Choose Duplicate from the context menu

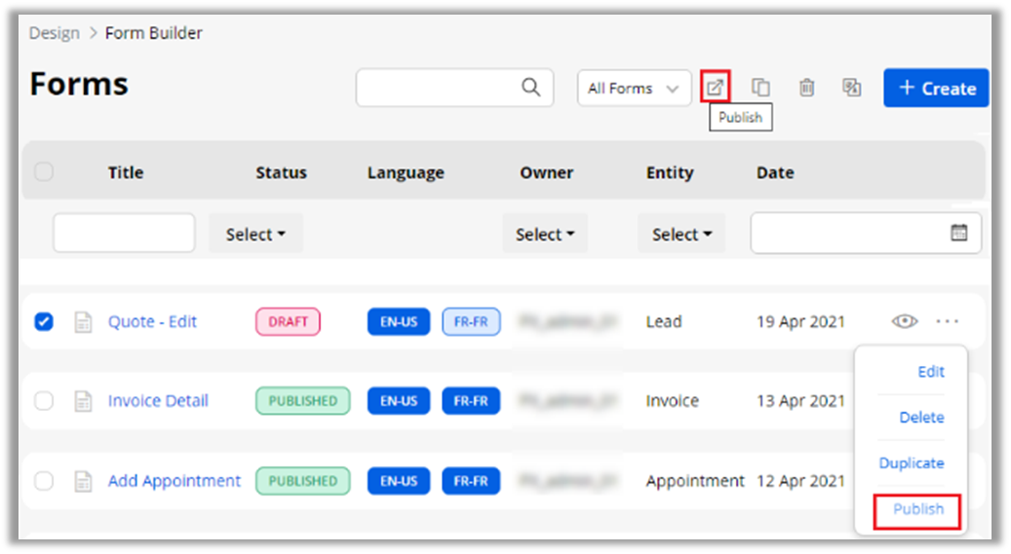[x=911, y=463]
